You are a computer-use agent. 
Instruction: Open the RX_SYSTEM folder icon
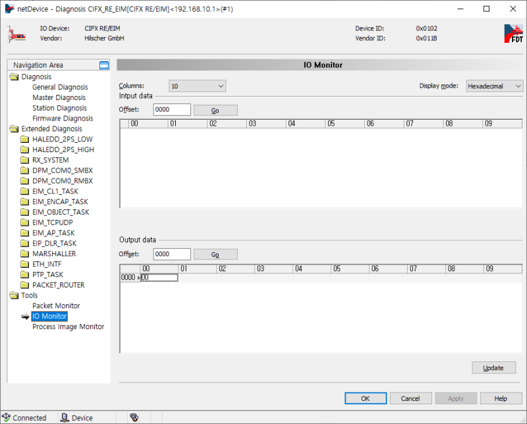coord(24,160)
